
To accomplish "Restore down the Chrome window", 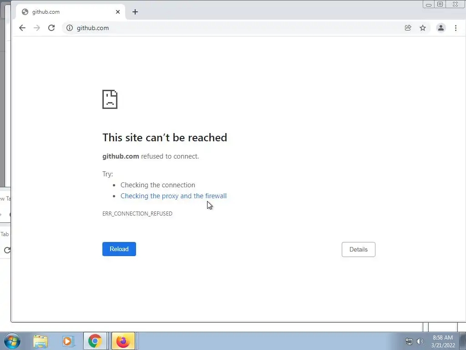I will (x=440, y=4).
